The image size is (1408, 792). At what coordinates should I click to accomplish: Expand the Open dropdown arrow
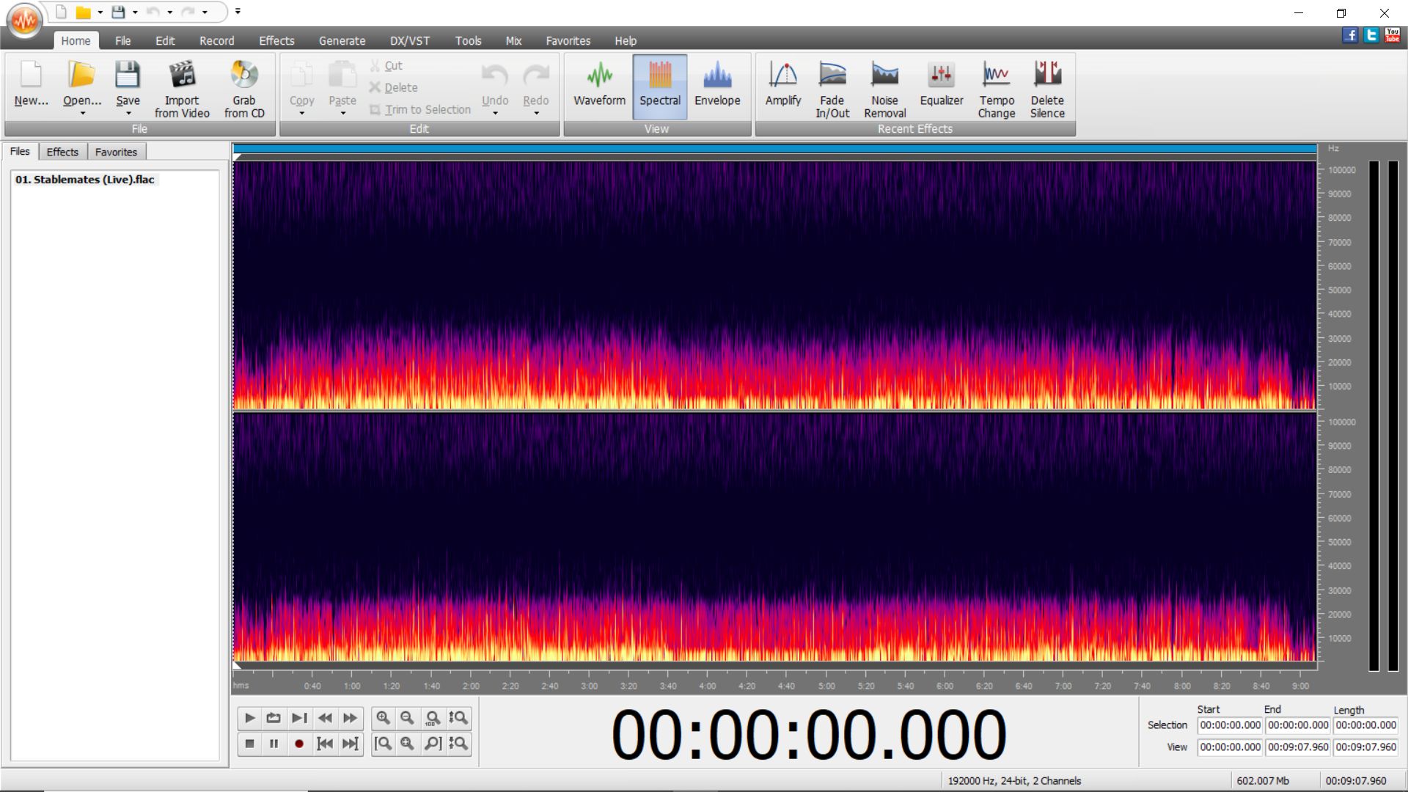tap(82, 114)
